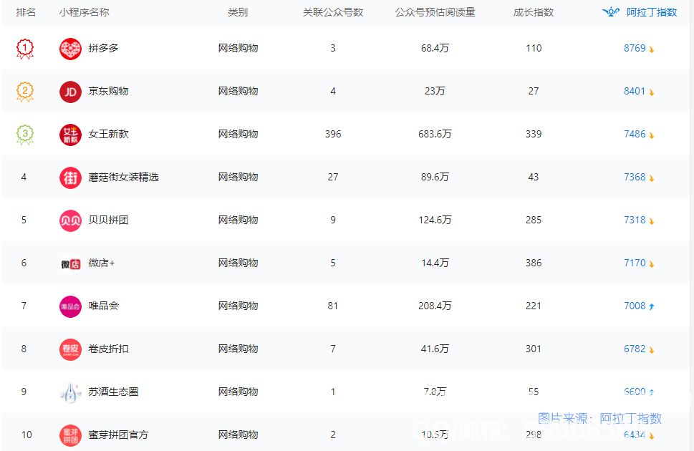This screenshot has width=694, height=451.
Task: Click the 网络购物 category in 拼多多 row
Action: point(238,48)
